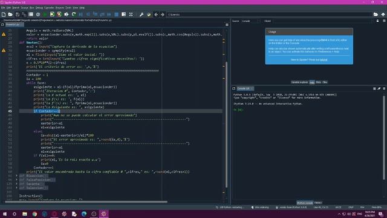Viewport: 387px width, 218px height.
Task: Click the IPython console vertical scrollbar
Action: click(x=384, y=137)
